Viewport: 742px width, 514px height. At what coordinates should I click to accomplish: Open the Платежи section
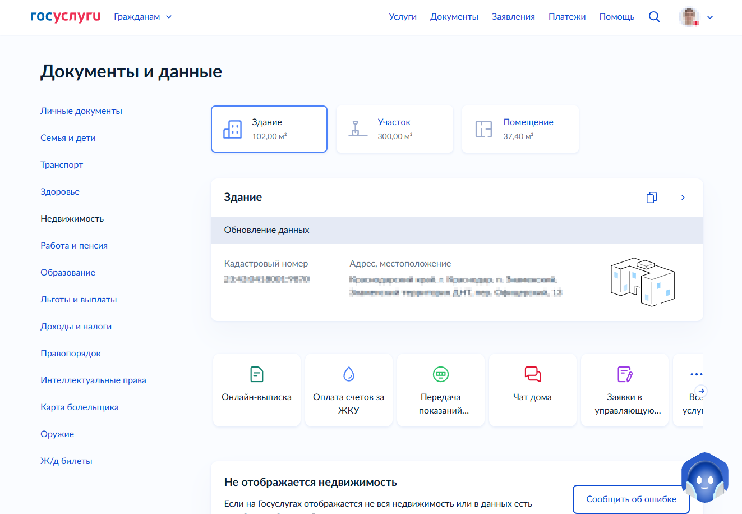[567, 17]
